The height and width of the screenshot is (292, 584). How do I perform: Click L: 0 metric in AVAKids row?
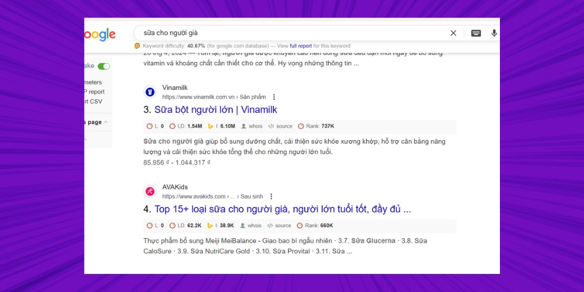[x=155, y=225]
